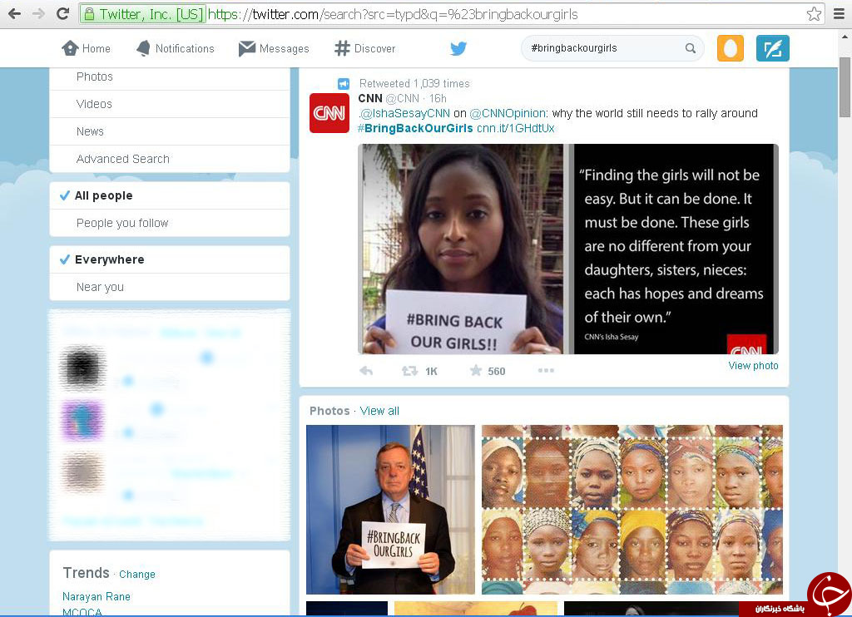This screenshot has width=852, height=617.
Task: Open Messages in the top bar
Action: (274, 48)
